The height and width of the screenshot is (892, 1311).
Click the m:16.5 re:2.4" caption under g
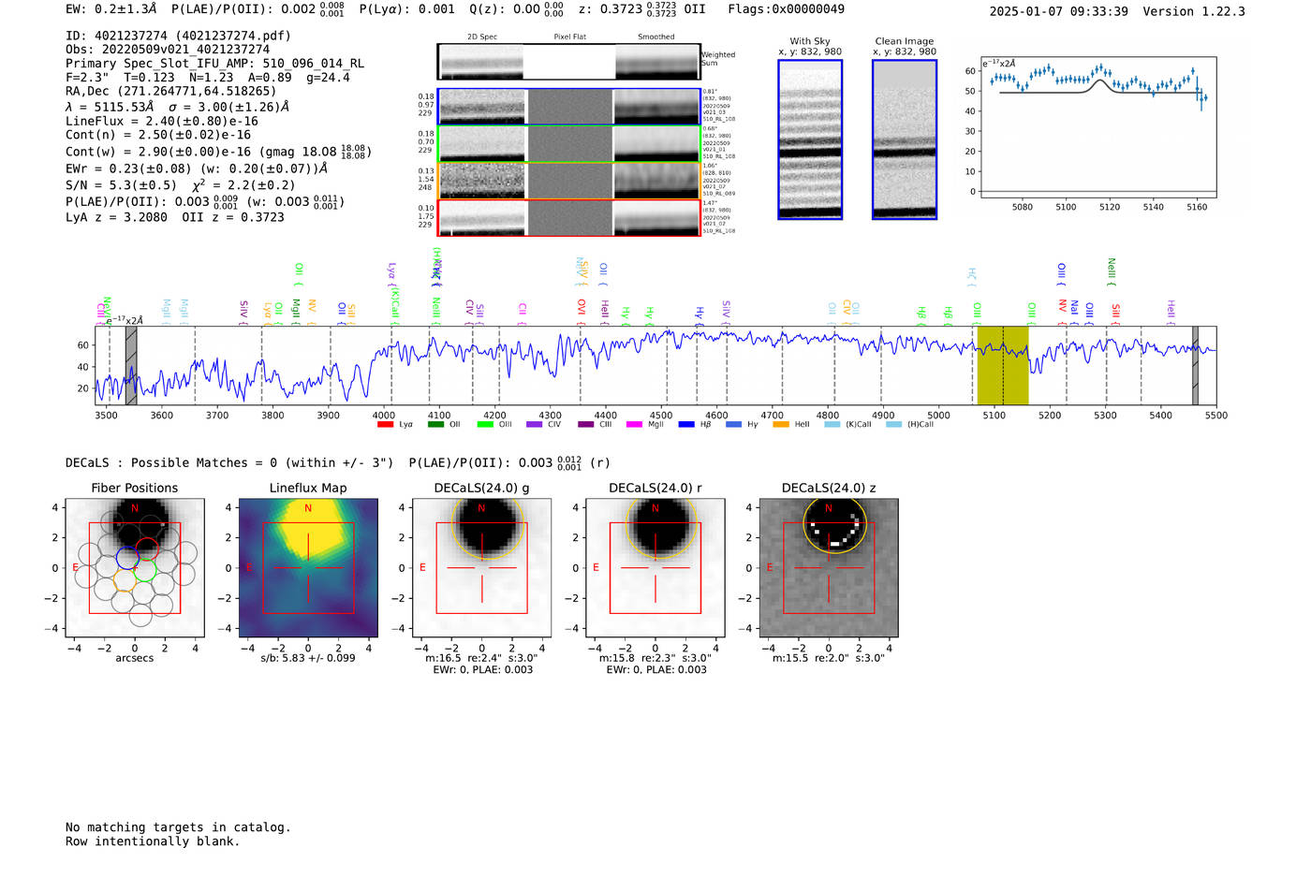482,658
